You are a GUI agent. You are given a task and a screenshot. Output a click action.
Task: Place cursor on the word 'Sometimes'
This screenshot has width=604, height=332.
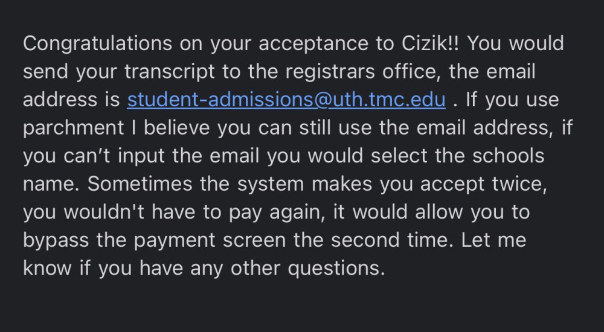(140, 184)
